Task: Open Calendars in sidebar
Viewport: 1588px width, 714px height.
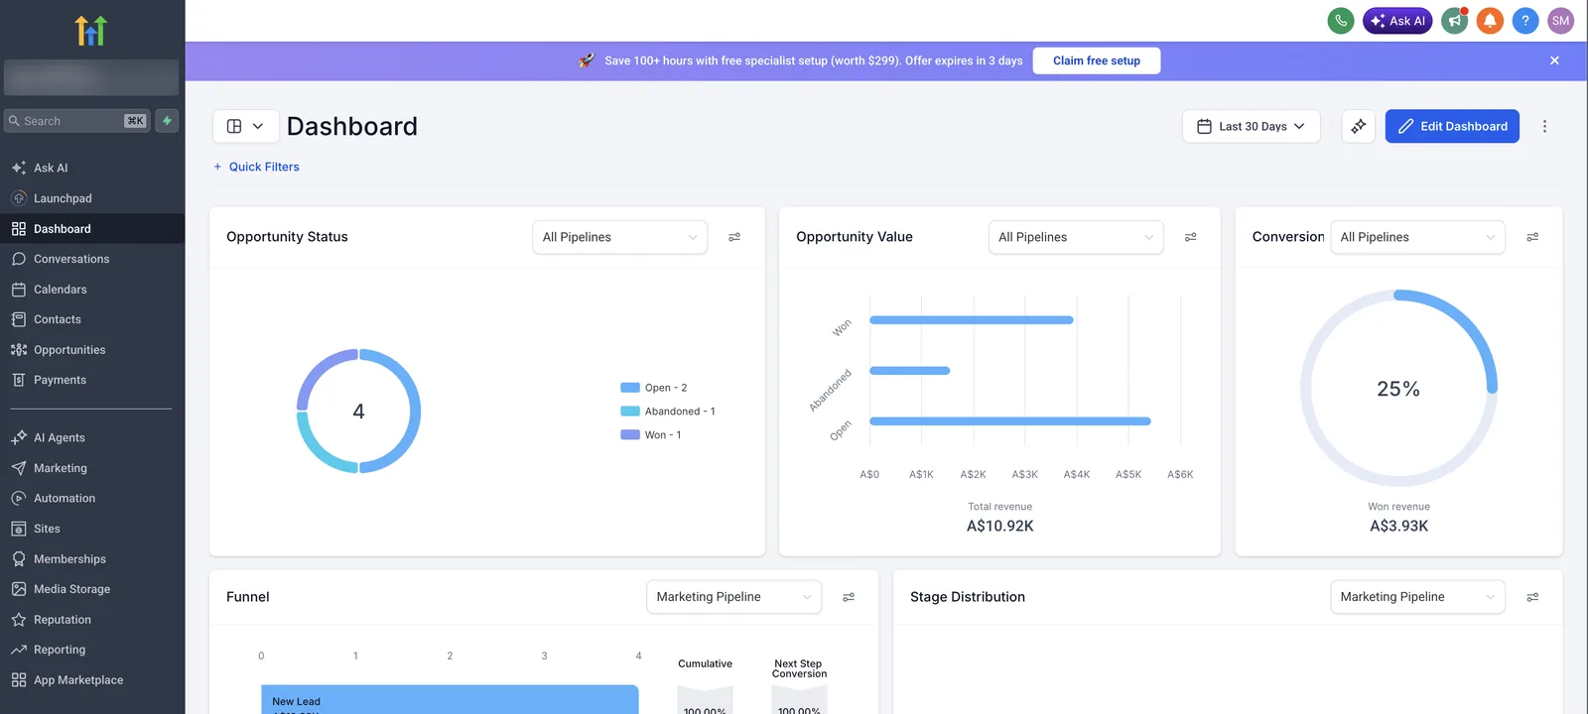Action: 92,290
